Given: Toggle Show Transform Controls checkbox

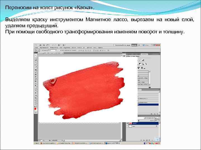Looking at the screenshot, I should (x=59, y=50).
